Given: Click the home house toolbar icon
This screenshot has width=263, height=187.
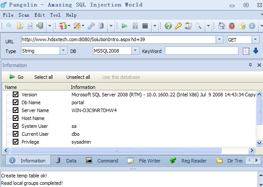Looking at the screenshot, I should pos(221,26).
